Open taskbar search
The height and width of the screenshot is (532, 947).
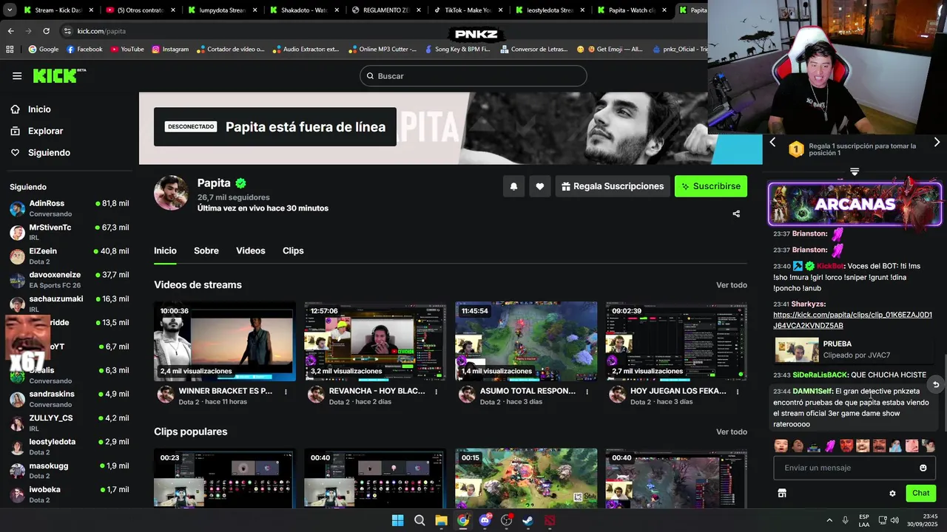pyautogui.click(x=419, y=520)
